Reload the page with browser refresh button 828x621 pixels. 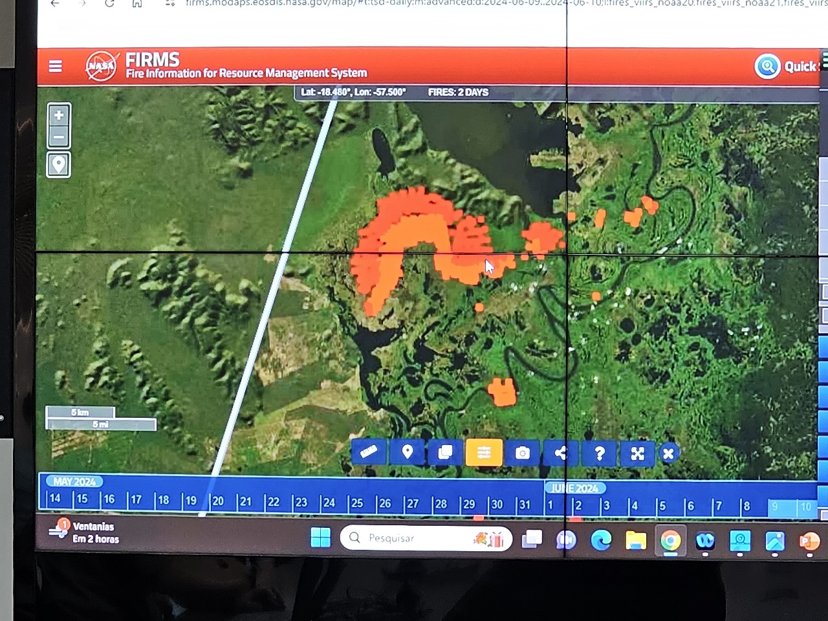[x=110, y=3]
